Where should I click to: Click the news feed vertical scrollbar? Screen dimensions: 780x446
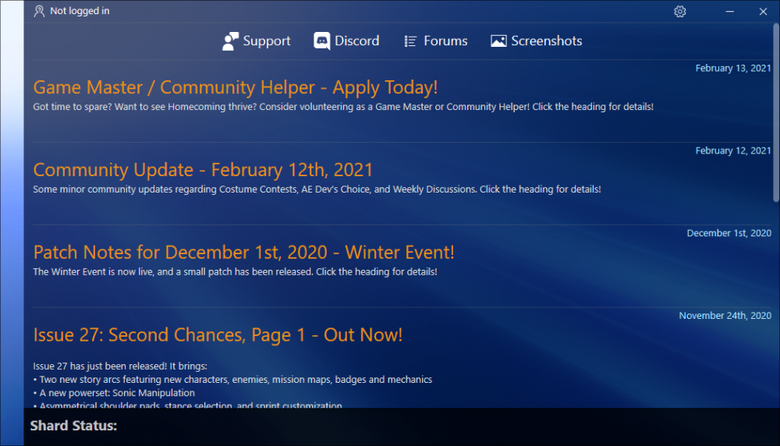(775, 113)
